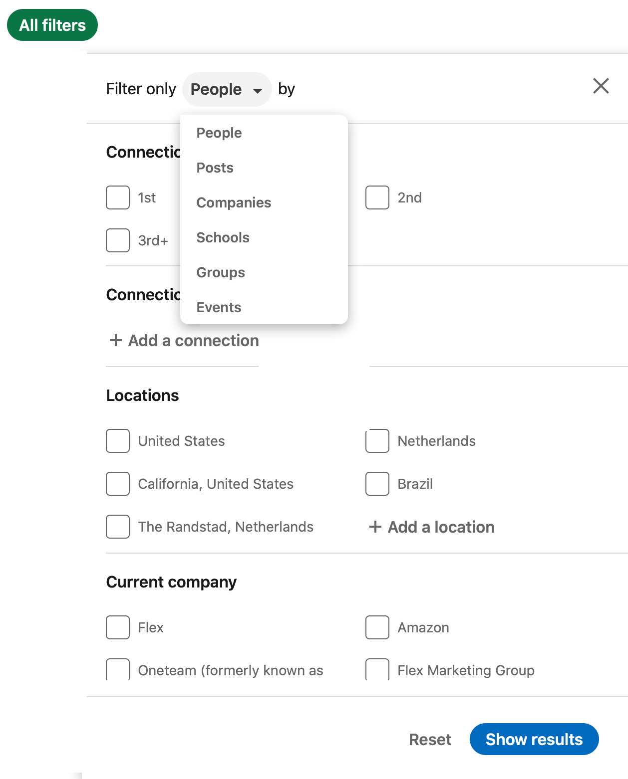The image size is (628, 779).
Task: Enable the United States location checkbox
Action: [118, 441]
